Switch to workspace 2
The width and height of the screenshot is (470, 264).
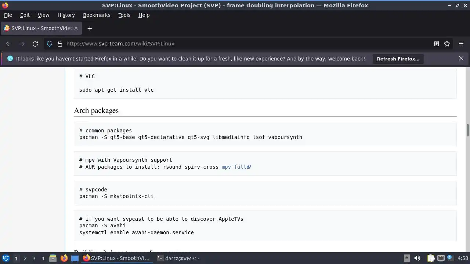pos(25,258)
